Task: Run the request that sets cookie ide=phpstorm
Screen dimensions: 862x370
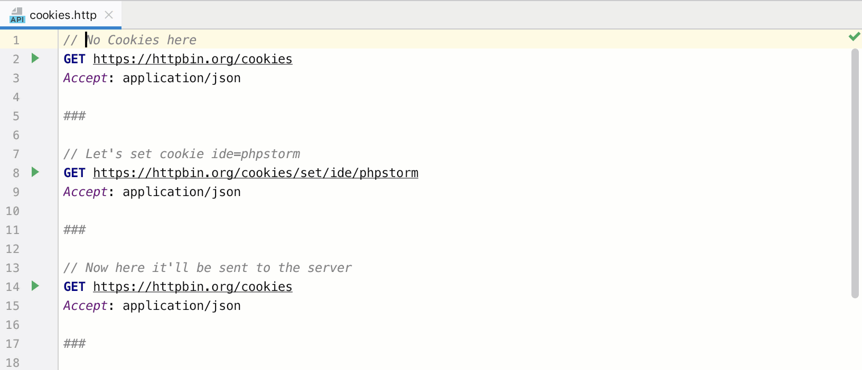Action: (35, 172)
